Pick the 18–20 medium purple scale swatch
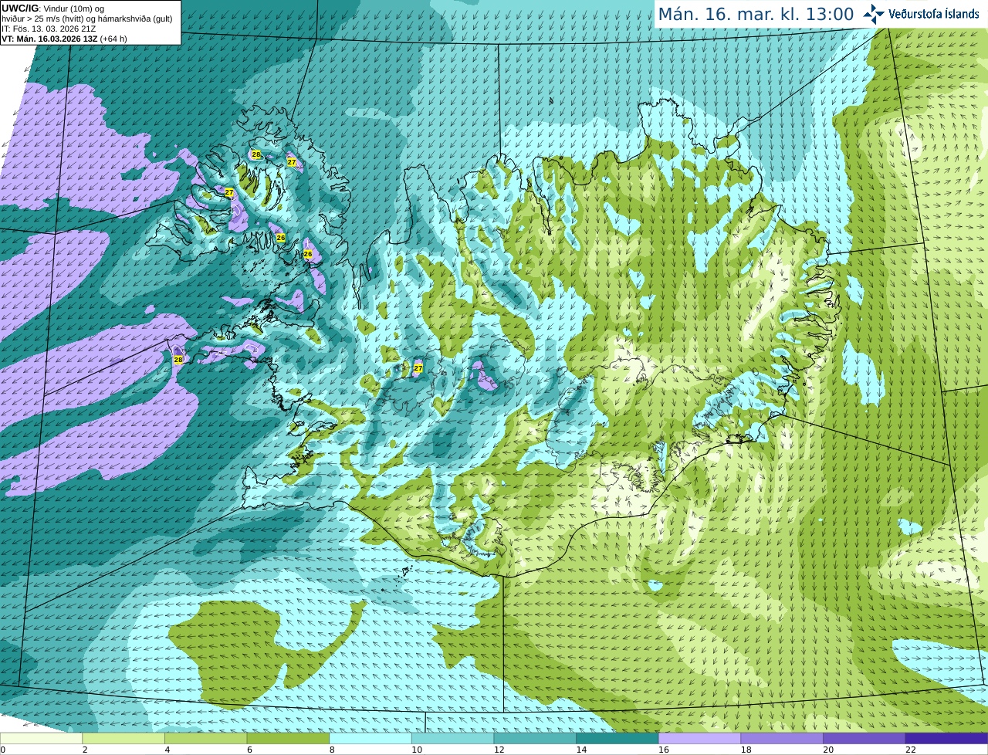Image resolution: width=988 pixels, height=755 pixels. tap(782, 738)
